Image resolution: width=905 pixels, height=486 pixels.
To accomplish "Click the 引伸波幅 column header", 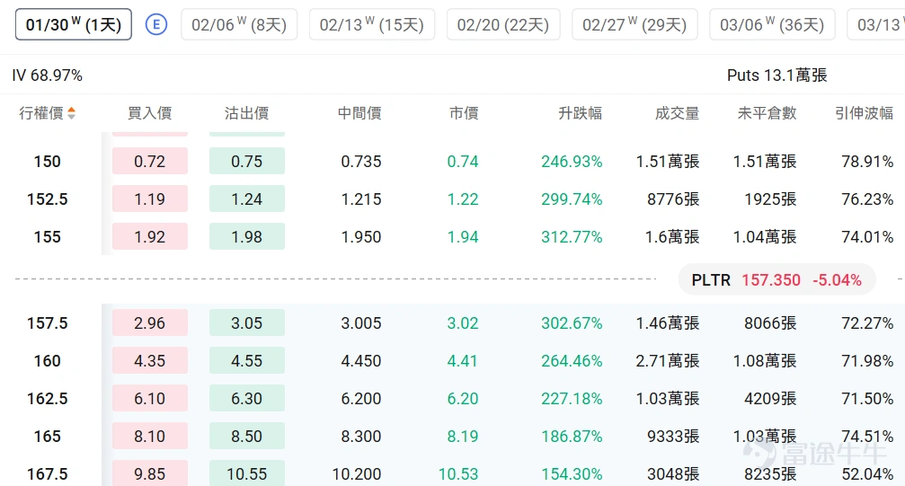I will point(864,113).
